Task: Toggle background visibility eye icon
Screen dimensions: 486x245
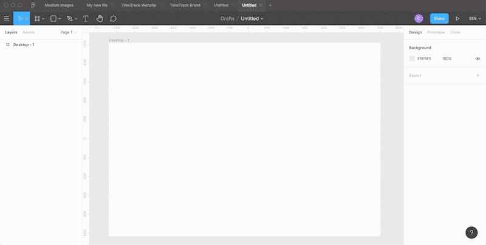Action: [477, 58]
